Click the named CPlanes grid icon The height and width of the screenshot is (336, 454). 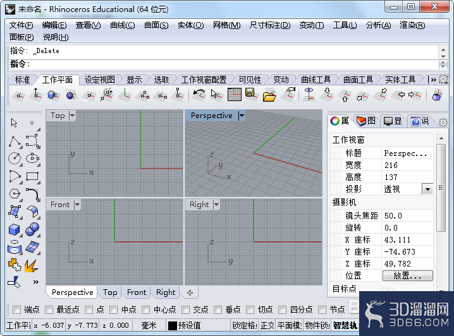point(234,95)
